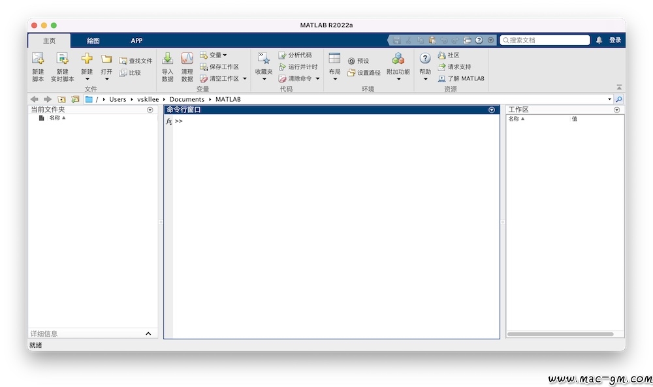653x387 pixels.
Task: Click 清空工作区 (Clear Workspace)
Action: (219, 78)
